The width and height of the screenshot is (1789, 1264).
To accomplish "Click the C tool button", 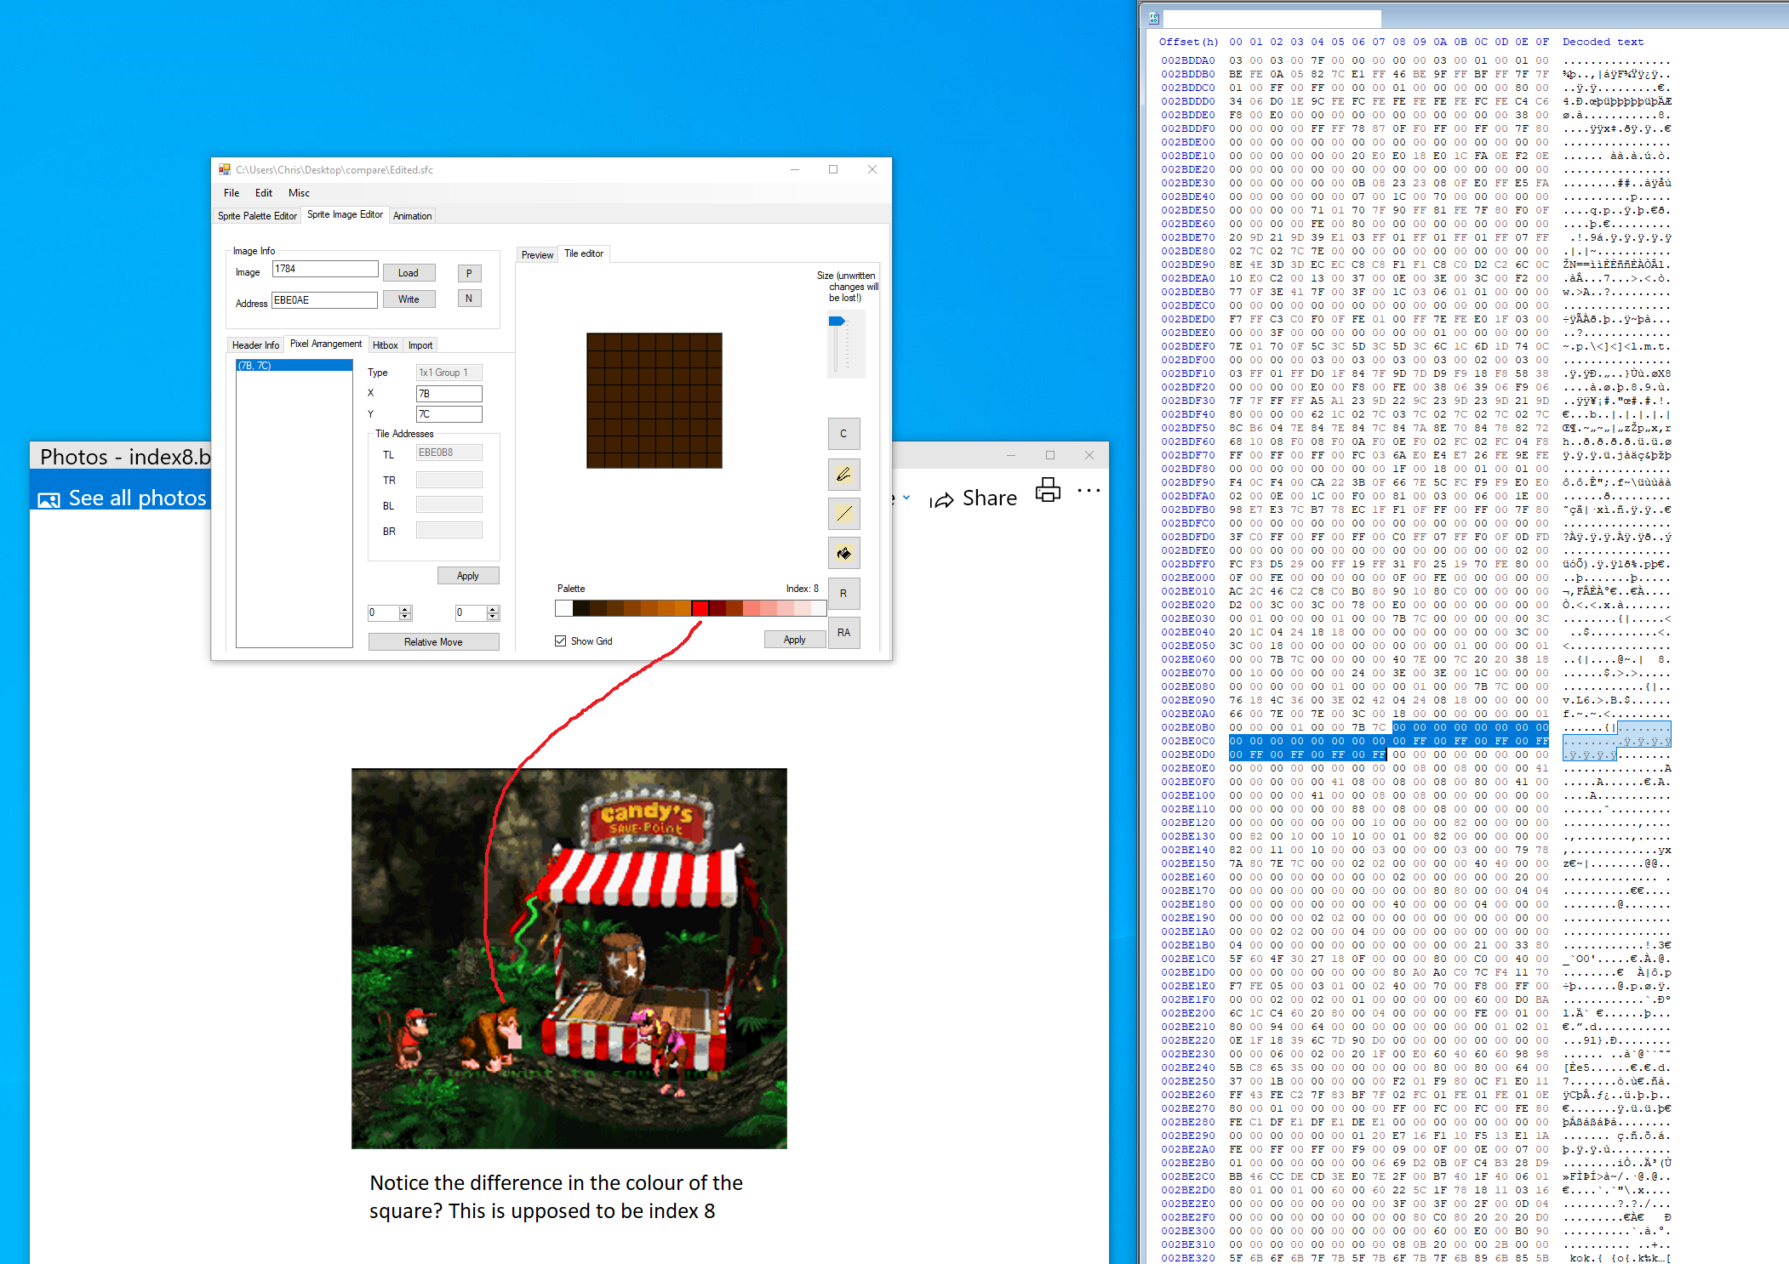I will pos(843,434).
